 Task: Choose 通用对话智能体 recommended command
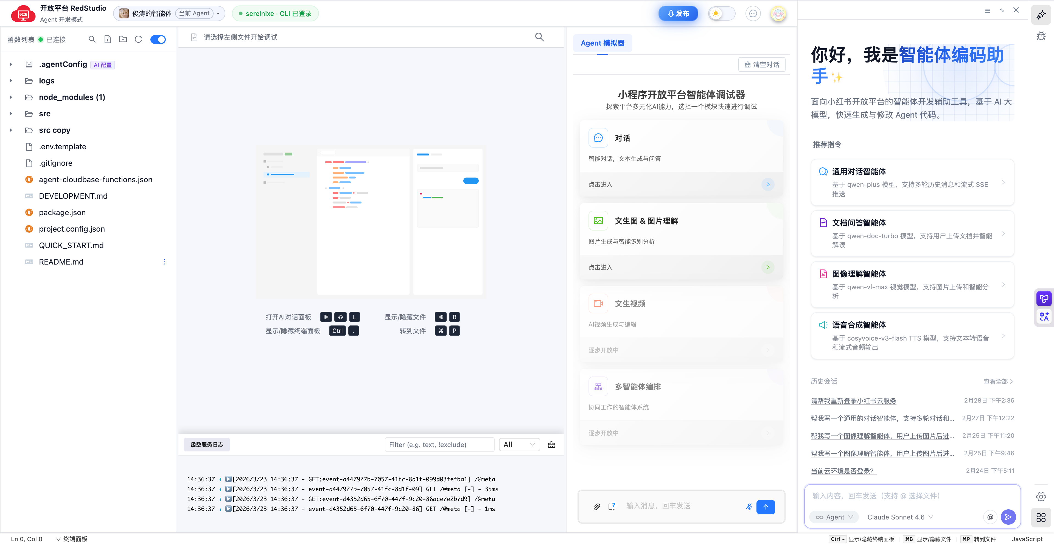pyautogui.click(x=912, y=182)
